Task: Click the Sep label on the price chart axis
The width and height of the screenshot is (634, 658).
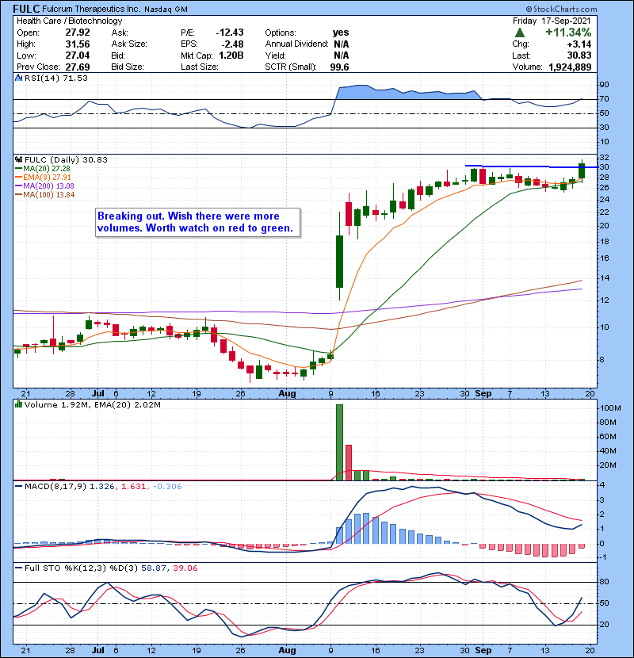Action: point(483,394)
